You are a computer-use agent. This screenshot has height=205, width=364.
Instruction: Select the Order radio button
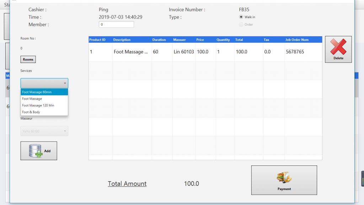[x=241, y=25]
